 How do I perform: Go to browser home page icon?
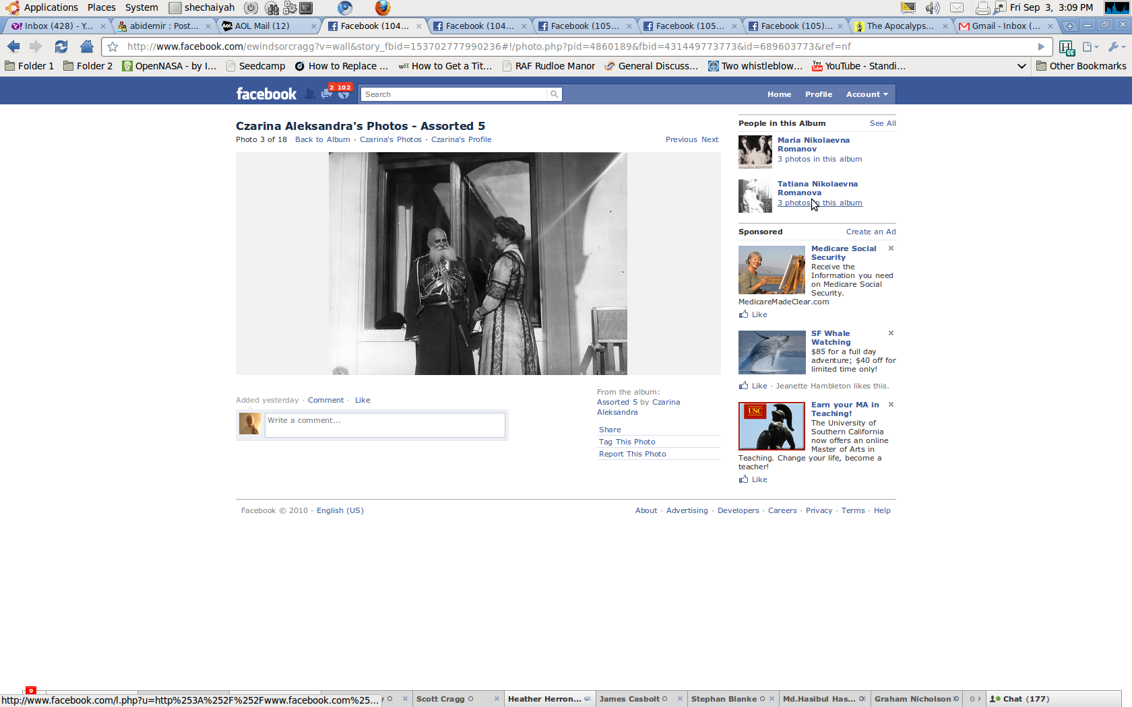(86, 46)
